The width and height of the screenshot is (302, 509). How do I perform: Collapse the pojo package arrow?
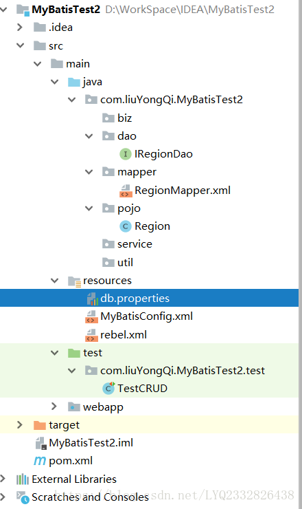[89, 208]
